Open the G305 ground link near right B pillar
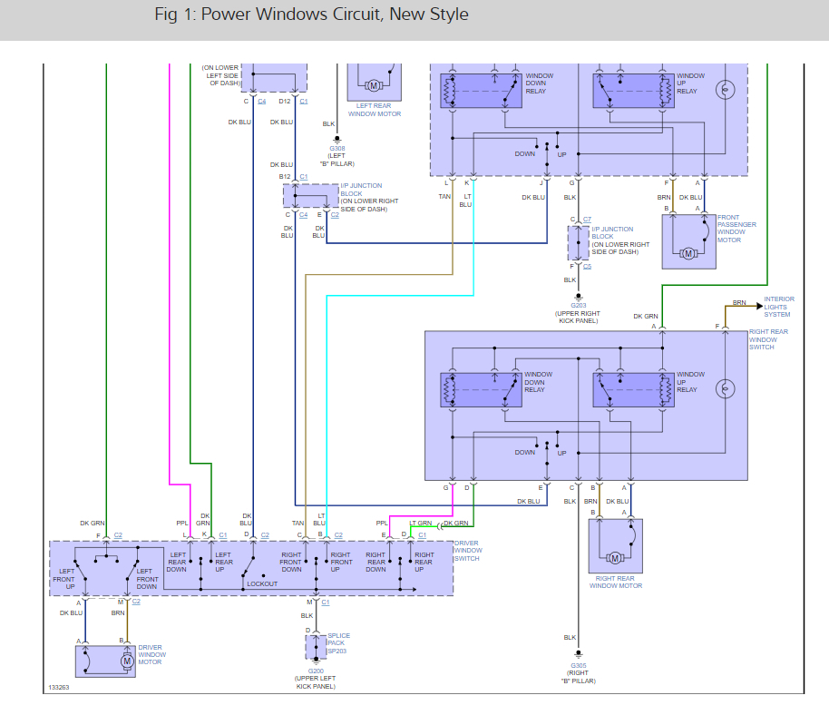829x715 pixels. point(579,666)
